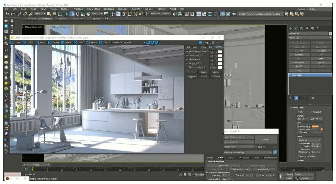Click the Reset settings button
Screen dimensions: 336x184
(x=264, y=169)
